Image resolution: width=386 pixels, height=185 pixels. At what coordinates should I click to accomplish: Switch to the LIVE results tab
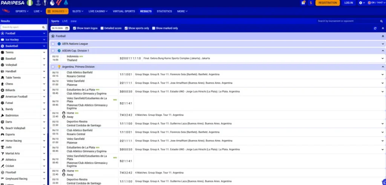65,21
